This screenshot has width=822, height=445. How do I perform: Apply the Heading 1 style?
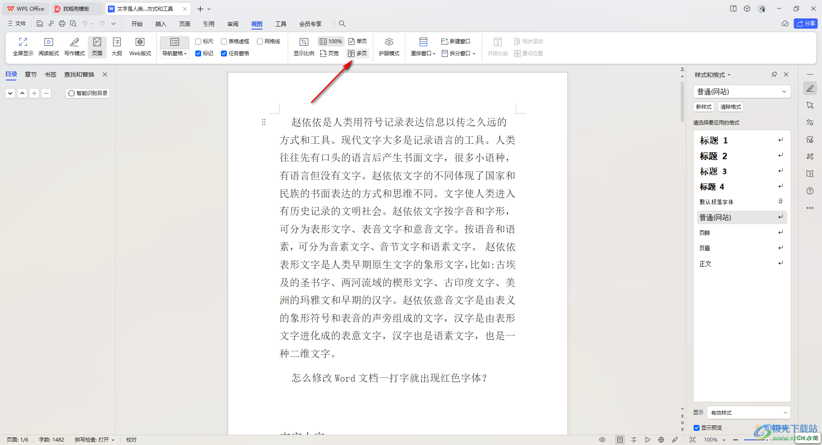point(742,140)
